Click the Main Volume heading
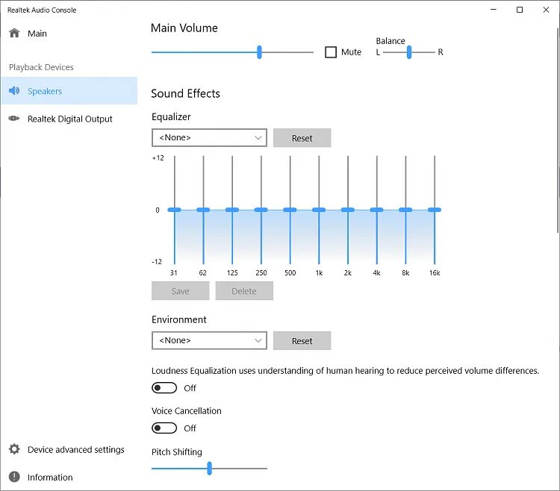Screen dimensions: 560x491 pyautogui.click(x=184, y=28)
